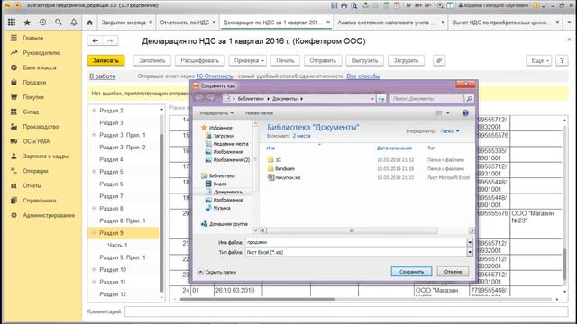Click forward arrow in declaration form
Screen dimensions: 577x324
[x=110, y=40]
